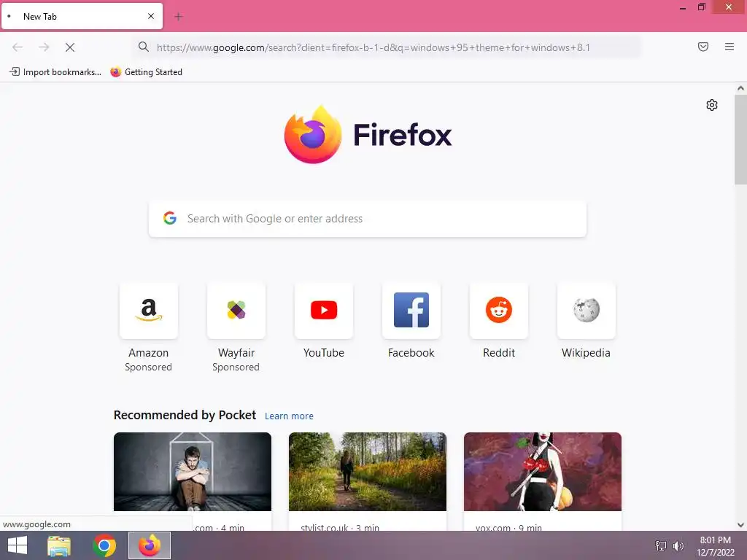The height and width of the screenshot is (560, 747).
Task: Open network status tray icon
Action: [x=661, y=545]
